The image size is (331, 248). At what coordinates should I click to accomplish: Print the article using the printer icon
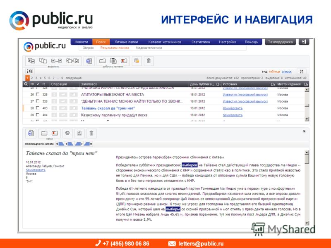67,133
